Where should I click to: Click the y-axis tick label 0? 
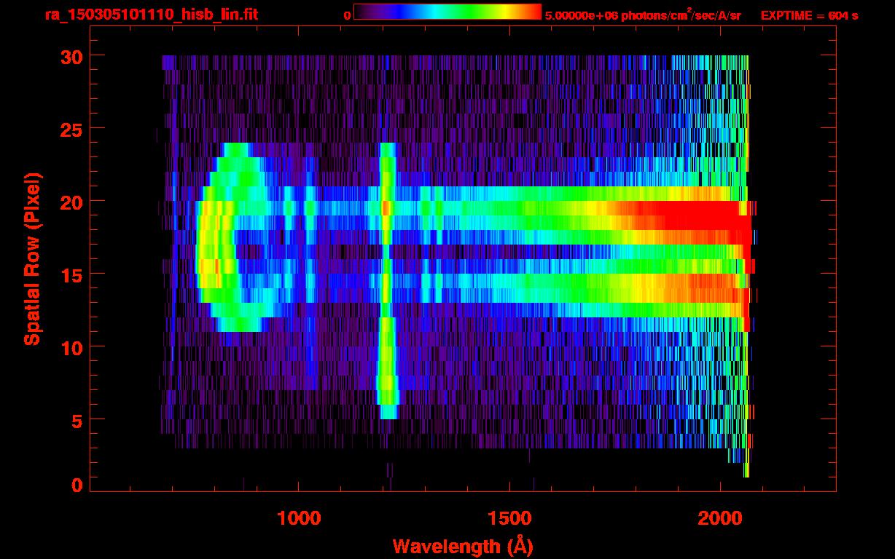tap(77, 485)
